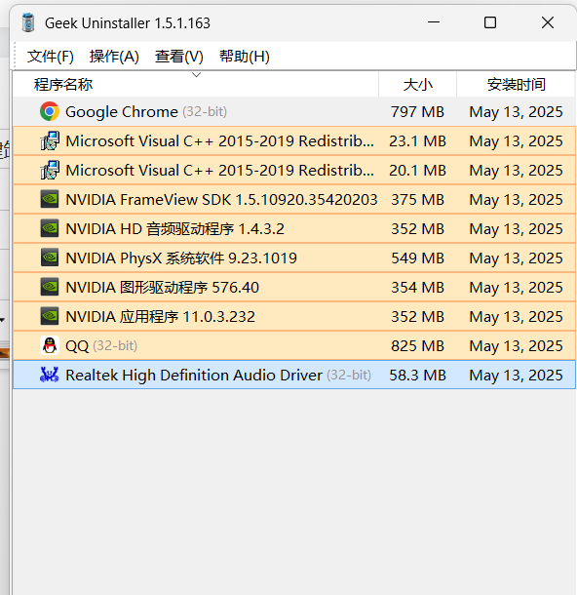Select NVIDIA 图形驱动程序 576.40 entry
The width and height of the screenshot is (577, 595).
[162, 287]
